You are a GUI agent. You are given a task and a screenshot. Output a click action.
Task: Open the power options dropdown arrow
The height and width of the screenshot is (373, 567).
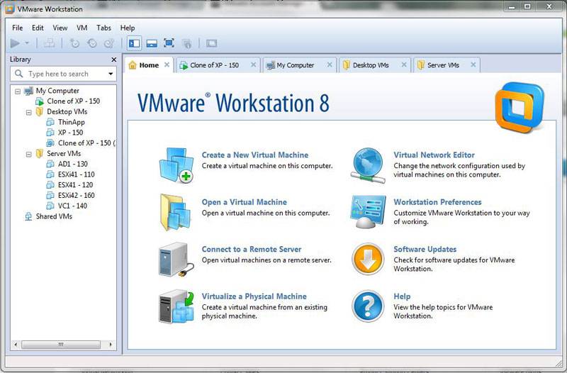(x=27, y=43)
